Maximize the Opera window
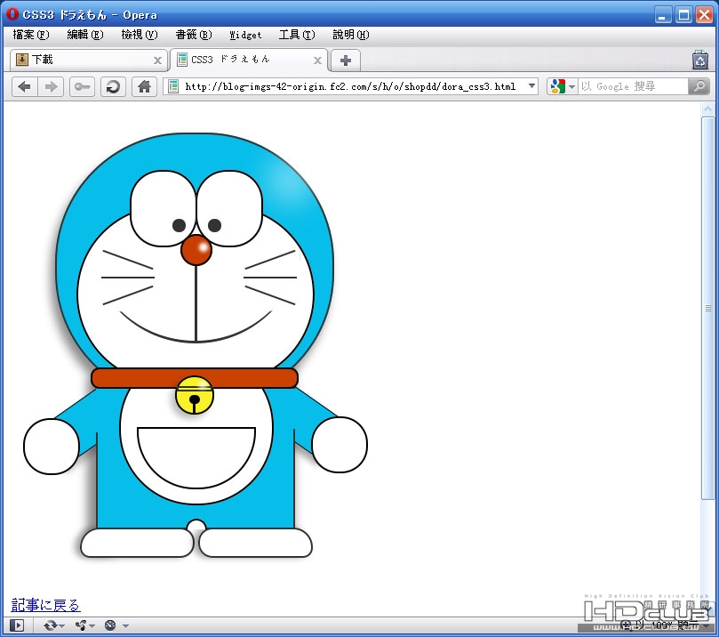Image resolution: width=719 pixels, height=637 pixels. [683, 15]
